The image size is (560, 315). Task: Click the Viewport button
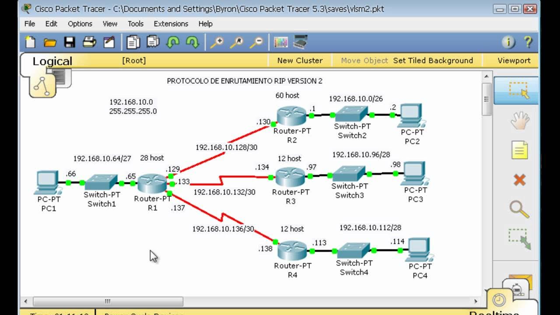(x=514, y=60)
